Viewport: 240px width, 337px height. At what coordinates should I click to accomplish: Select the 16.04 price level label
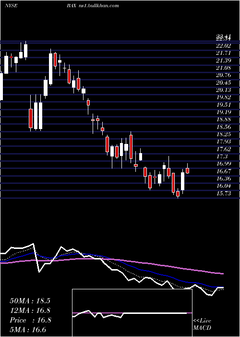[x=223, y=186]
